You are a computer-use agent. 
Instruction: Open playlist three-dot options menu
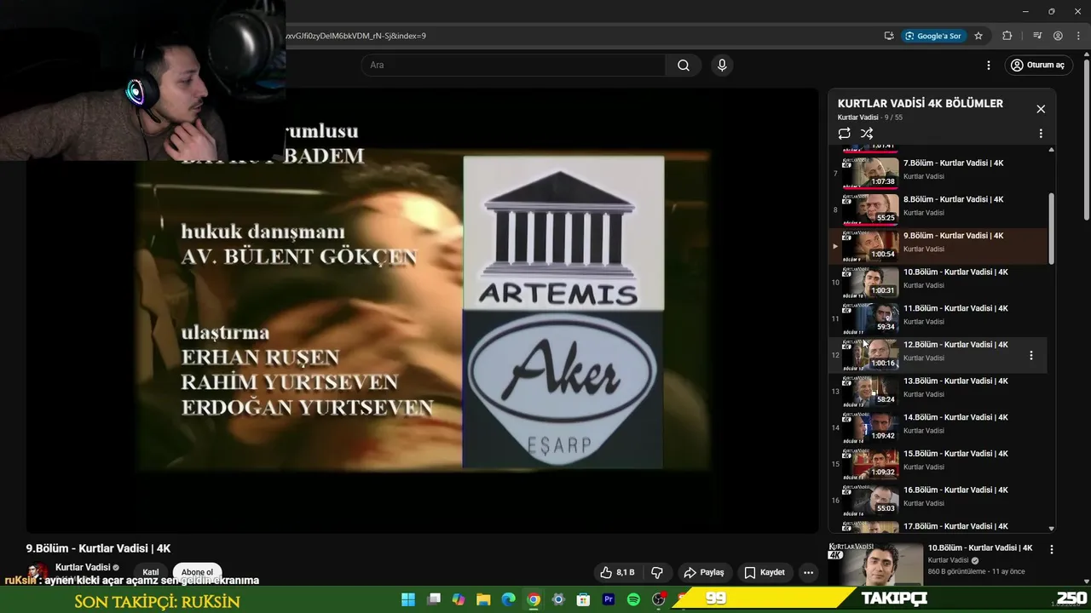pos(1041,134)
